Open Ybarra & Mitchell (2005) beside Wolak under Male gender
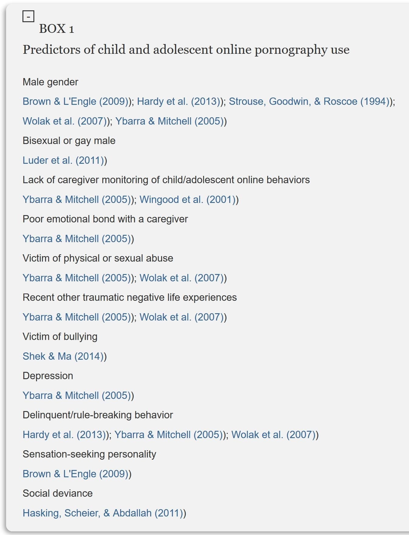 point(169,121)
